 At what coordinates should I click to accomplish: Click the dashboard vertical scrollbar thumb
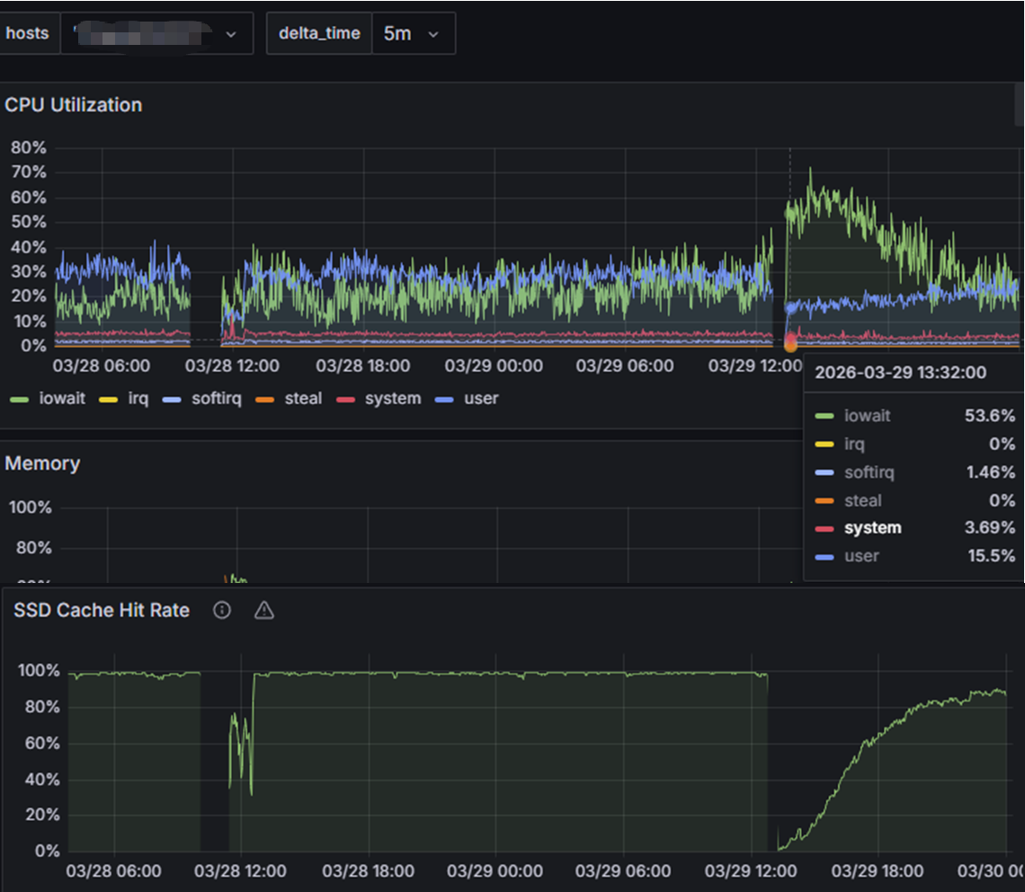(1019, 104)
